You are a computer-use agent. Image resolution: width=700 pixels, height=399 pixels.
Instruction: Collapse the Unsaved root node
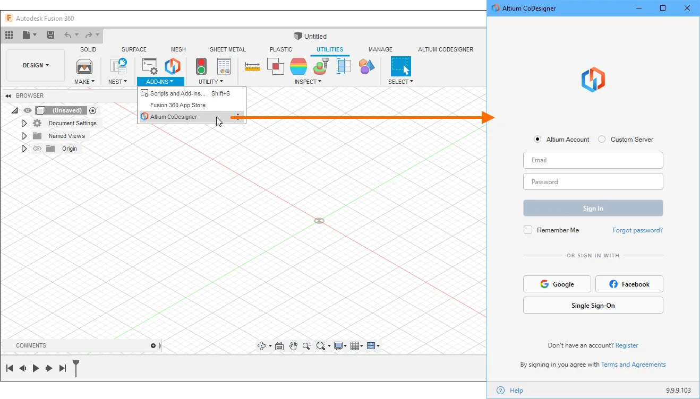pyautogui.click(x=14, y=111)
